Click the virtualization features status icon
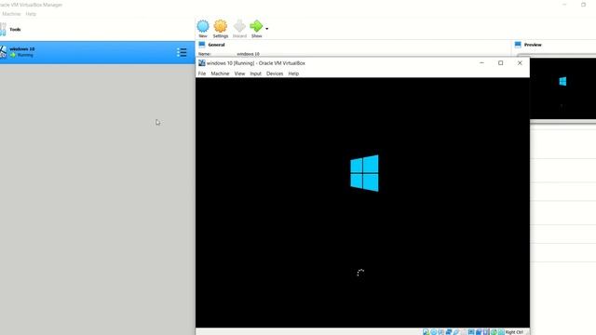This screenshot has width=596, height=335. point(486,332)
